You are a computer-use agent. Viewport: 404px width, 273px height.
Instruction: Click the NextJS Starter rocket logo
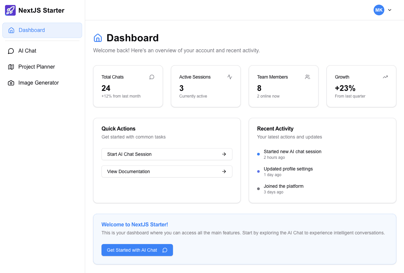point(10,10)
